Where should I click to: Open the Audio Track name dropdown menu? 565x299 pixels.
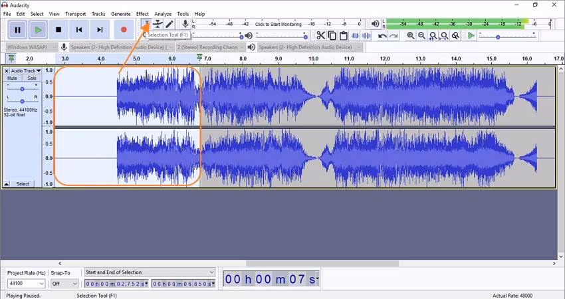coord(25,71)
